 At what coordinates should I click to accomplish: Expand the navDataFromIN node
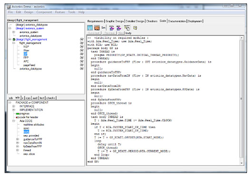pos(18,143)
